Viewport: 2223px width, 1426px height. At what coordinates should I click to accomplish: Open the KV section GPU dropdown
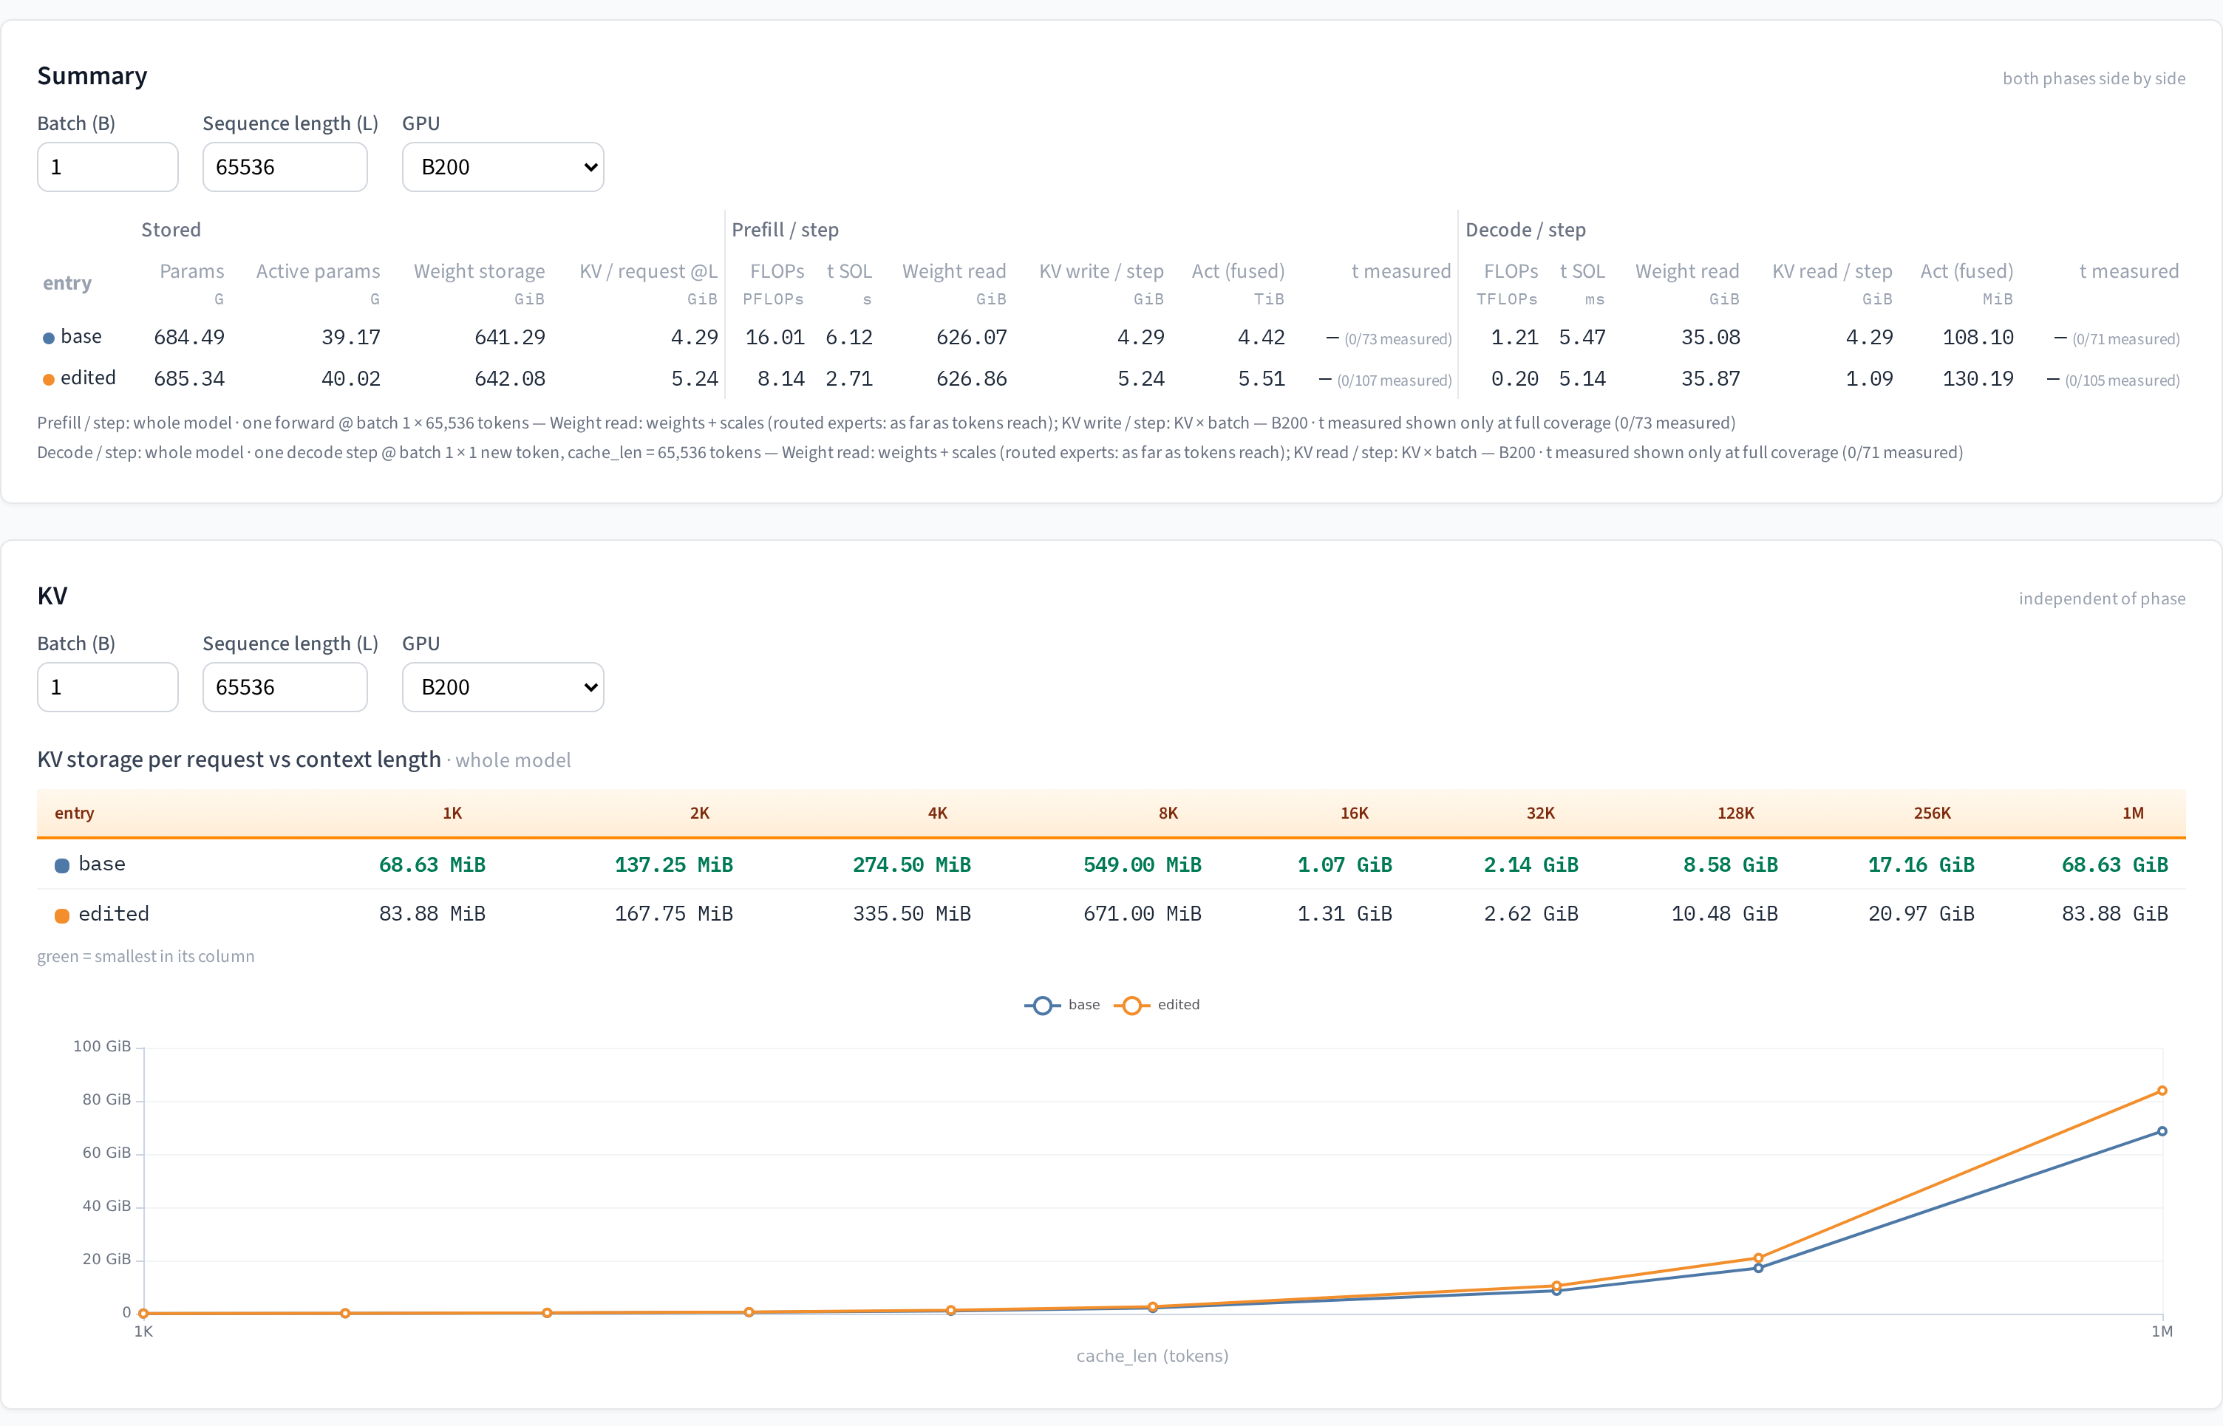click(503, 687)
